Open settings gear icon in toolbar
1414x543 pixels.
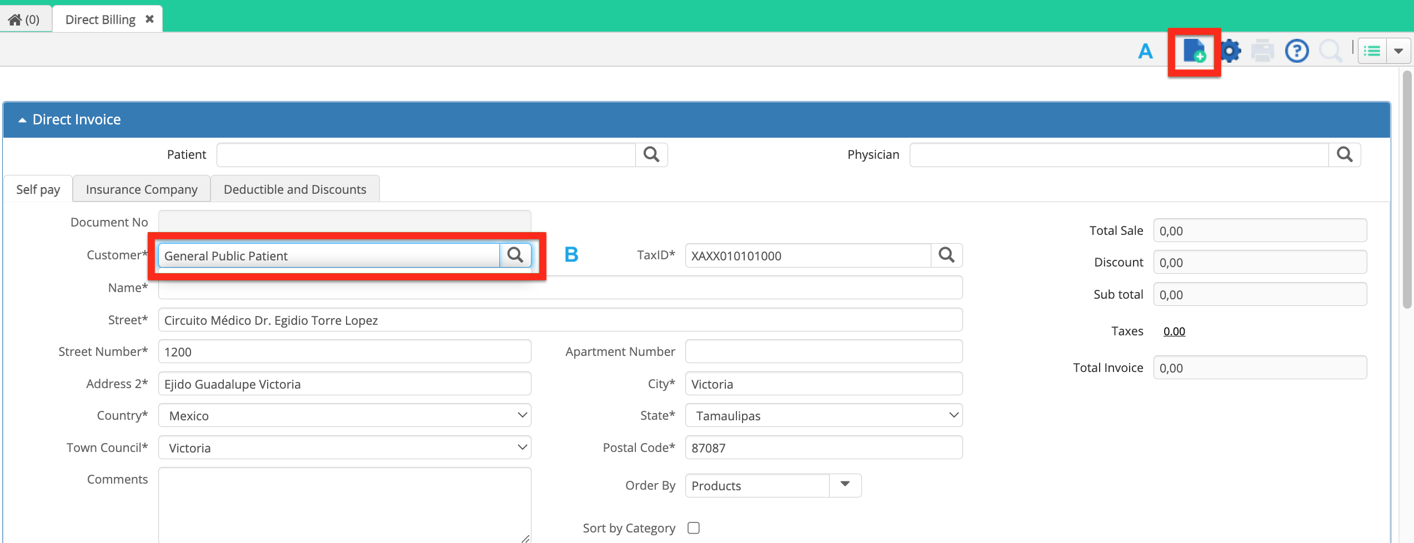click(x=1231, y=51)
